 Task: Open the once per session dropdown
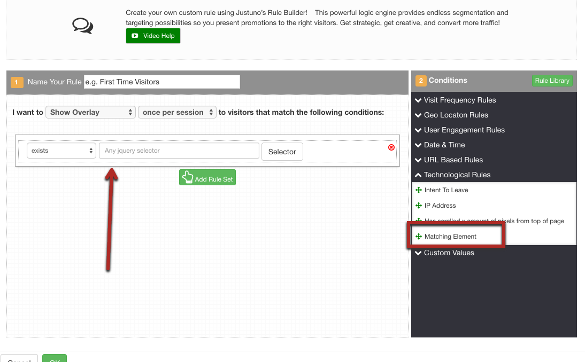pyautogui.click(x=177, y=112)
